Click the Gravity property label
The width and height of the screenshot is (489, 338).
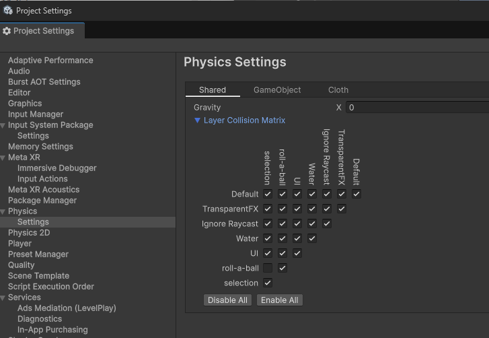pos(207,108)
